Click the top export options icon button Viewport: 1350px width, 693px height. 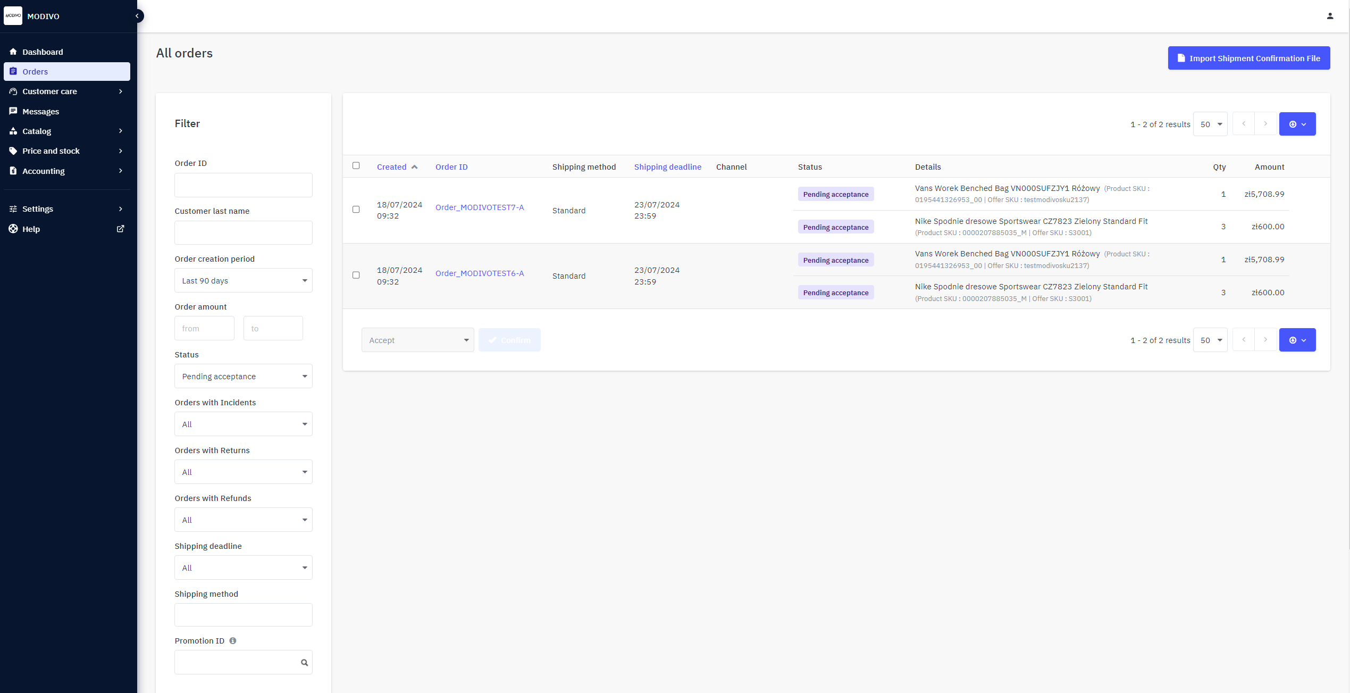(1297, 124)
